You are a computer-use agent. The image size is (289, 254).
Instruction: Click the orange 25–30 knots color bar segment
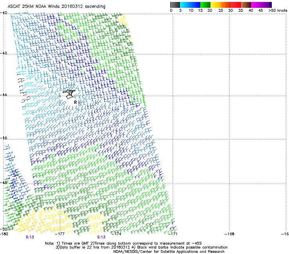[226, 5]
